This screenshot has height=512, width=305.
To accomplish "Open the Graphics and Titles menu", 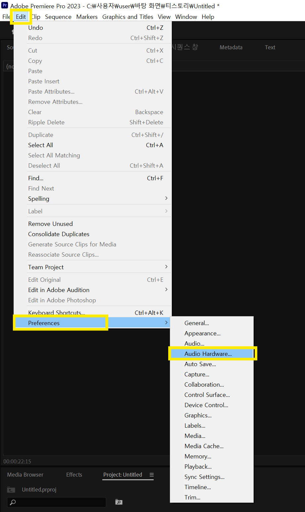I will click(x=128, y=17).
